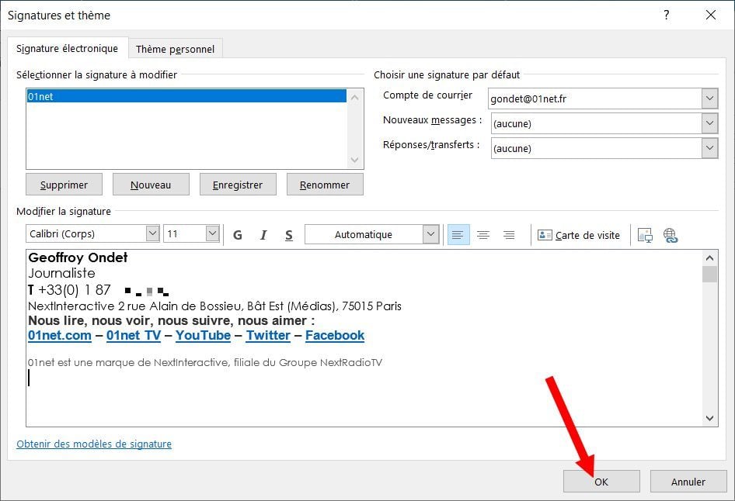Click the NextInteractive address line
The height and width of the screenshot is (501, 735).
(x=214, y=306)
